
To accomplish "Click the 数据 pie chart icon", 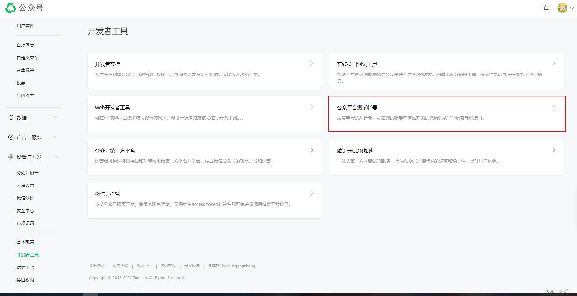I will click(11, 117).
